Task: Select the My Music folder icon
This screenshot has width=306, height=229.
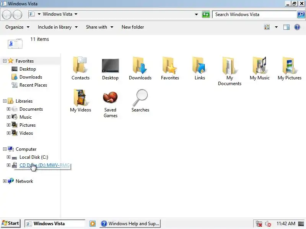Action: tap(259, 65)
